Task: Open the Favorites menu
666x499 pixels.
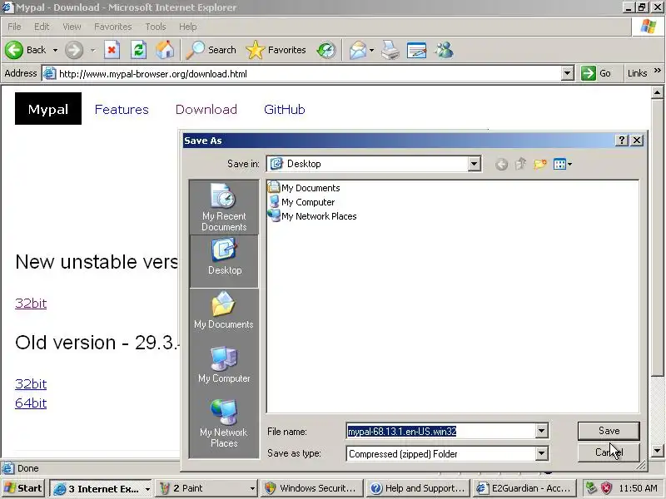Action: [113, 27]
